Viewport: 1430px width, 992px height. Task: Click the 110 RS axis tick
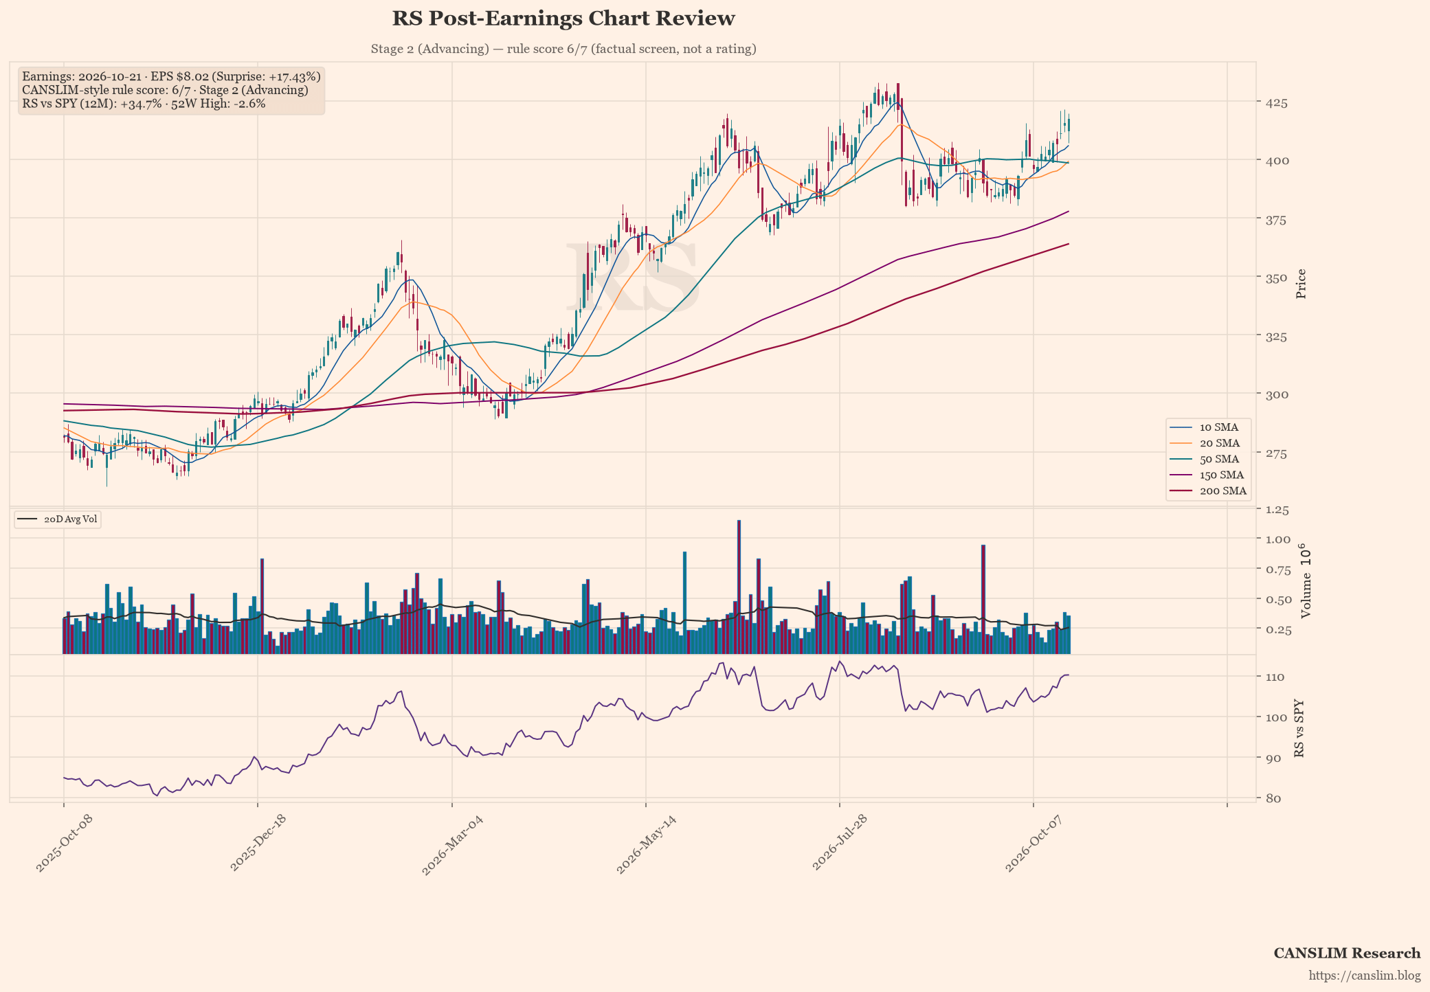(x=1275, y=677)
